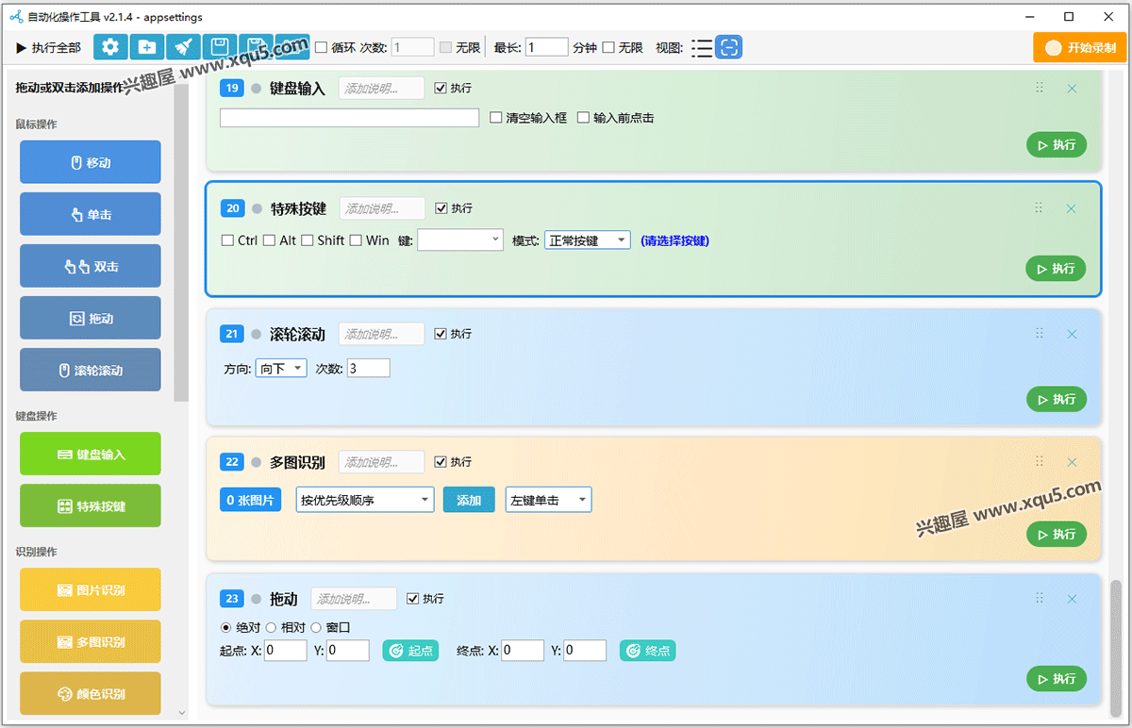Click the 终点 target picker button
This screenshot has height=728, width=1132.
(647, 651)
